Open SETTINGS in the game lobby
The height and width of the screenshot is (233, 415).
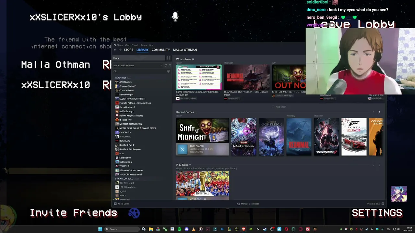[377, 213]
